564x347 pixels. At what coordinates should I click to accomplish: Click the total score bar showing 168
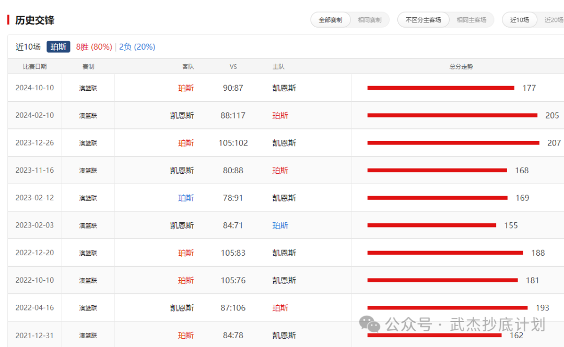coord(437,171)
